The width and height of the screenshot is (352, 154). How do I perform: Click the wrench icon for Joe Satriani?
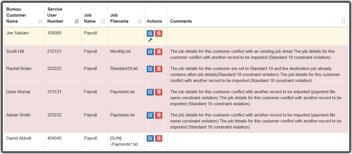pos(150,40)
